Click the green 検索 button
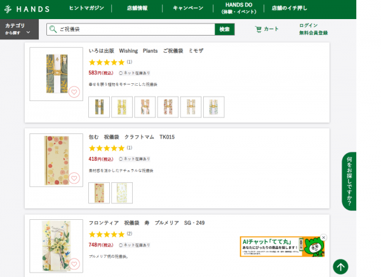 225,29
